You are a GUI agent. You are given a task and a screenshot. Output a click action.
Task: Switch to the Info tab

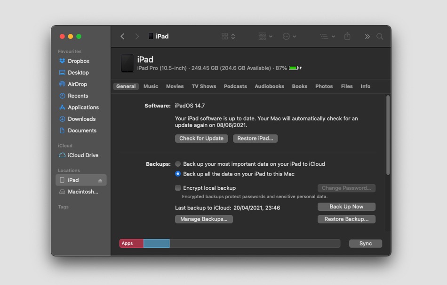click(x=365, y=86)
